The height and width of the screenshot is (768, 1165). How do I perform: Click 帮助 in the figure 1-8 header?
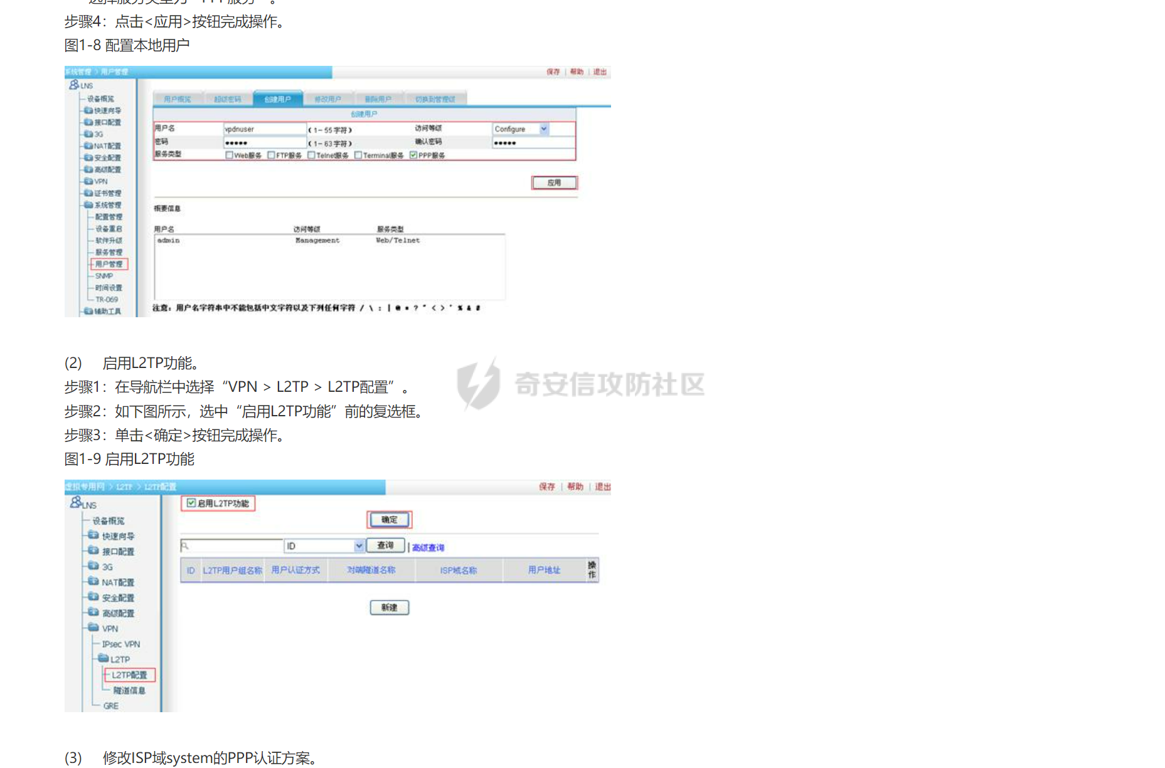tap(577, 71)
